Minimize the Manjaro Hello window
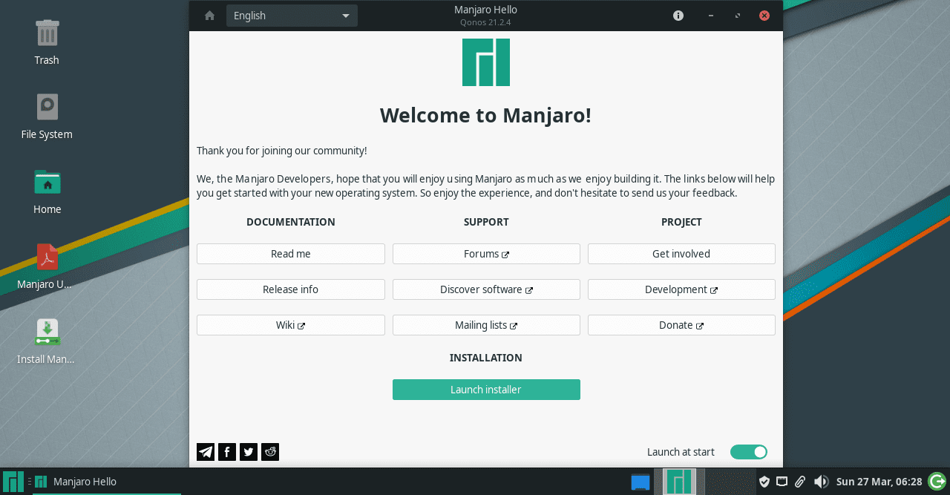950x495 pixels. point(711,16)
